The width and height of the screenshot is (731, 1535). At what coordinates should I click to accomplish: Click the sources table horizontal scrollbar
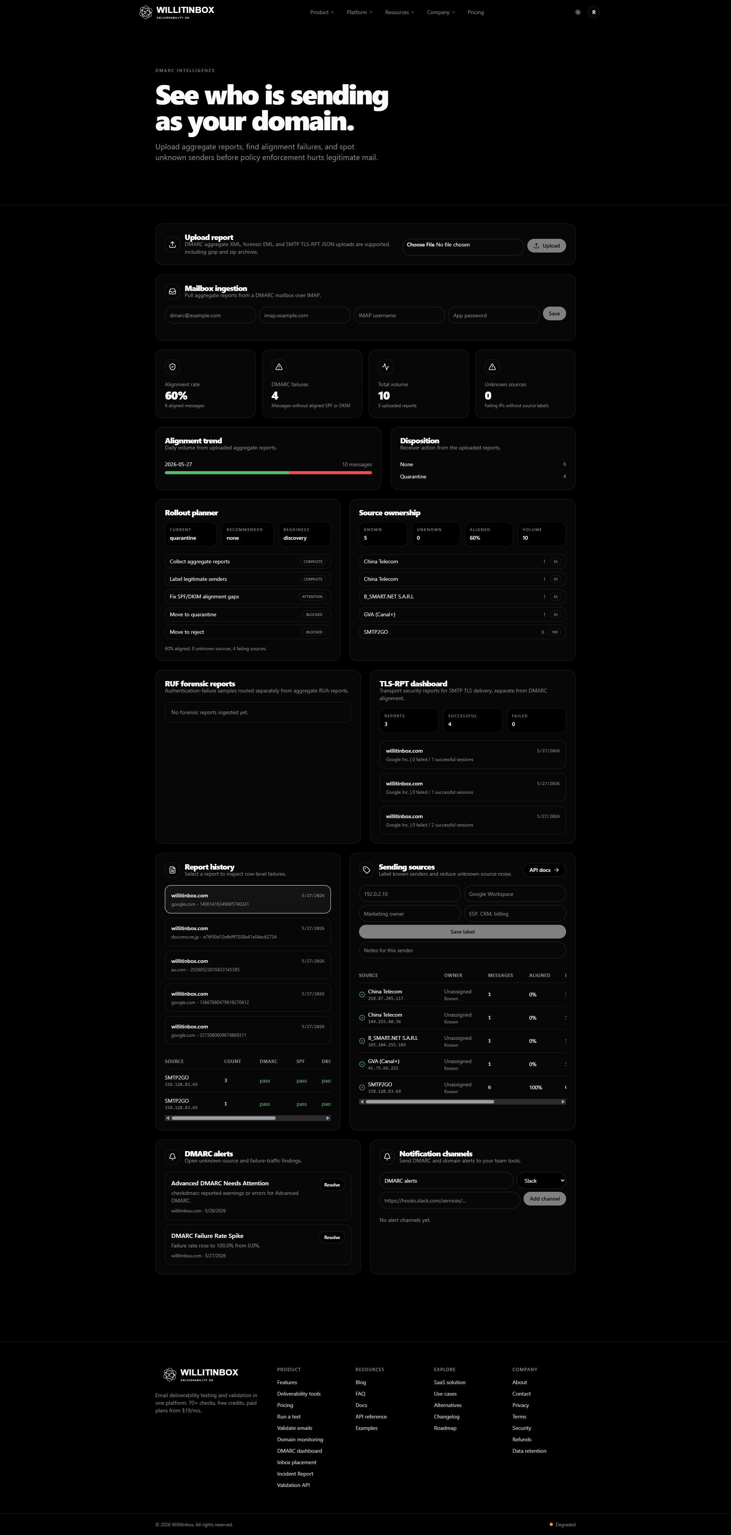[430, 1102]
